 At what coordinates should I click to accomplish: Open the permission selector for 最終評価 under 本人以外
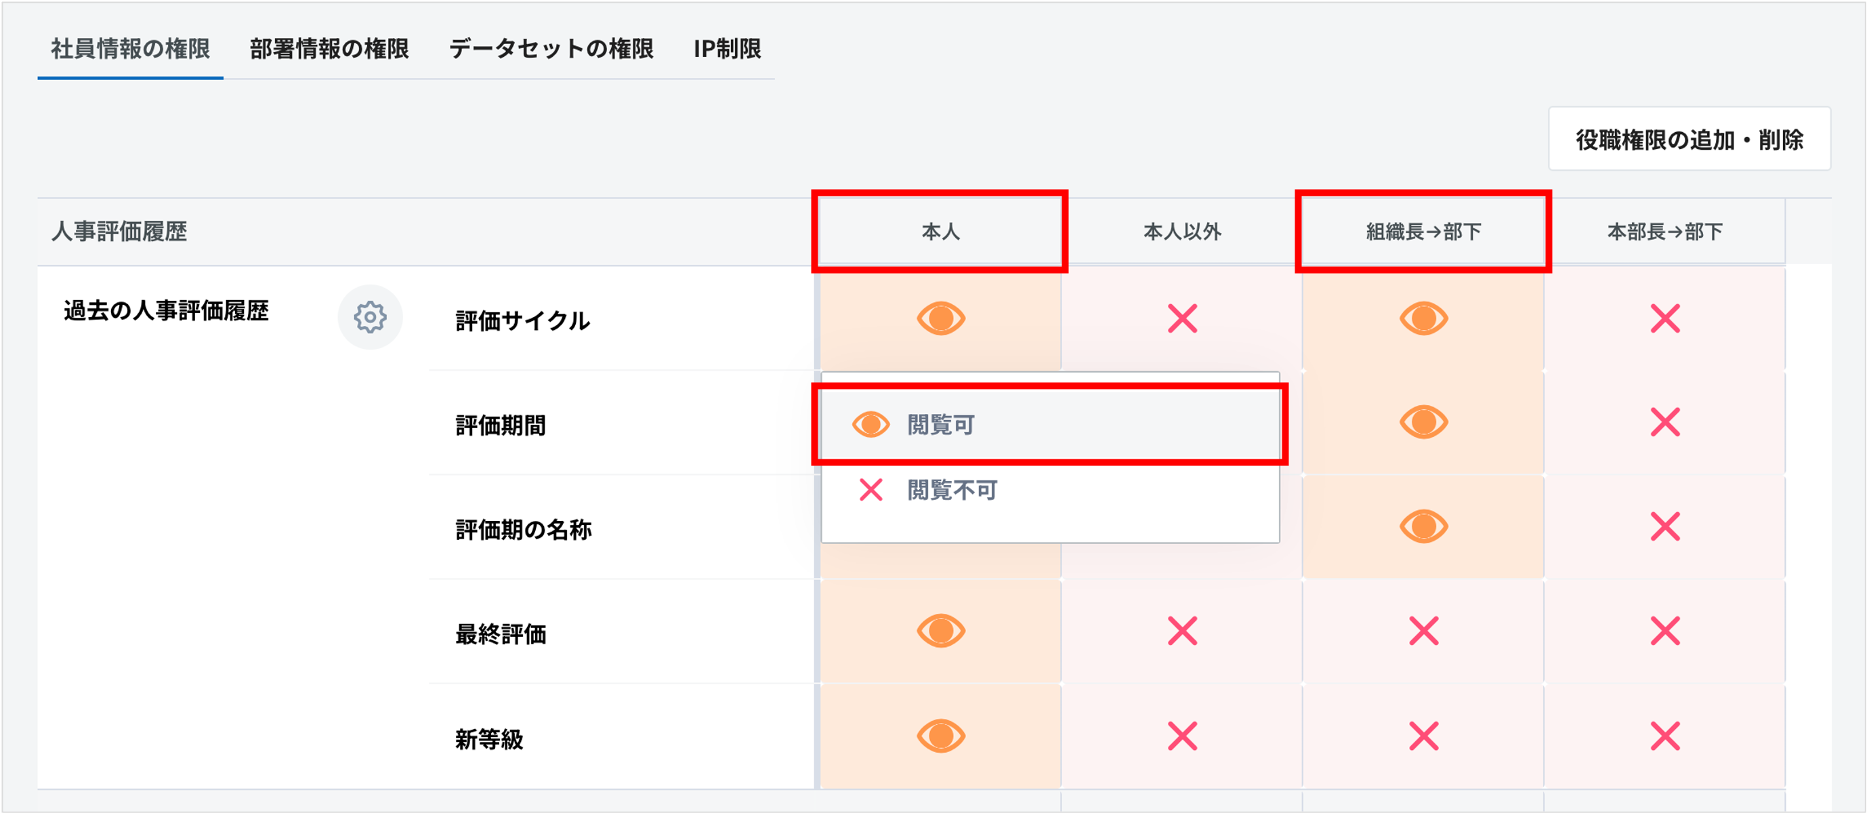(1182, 632)
